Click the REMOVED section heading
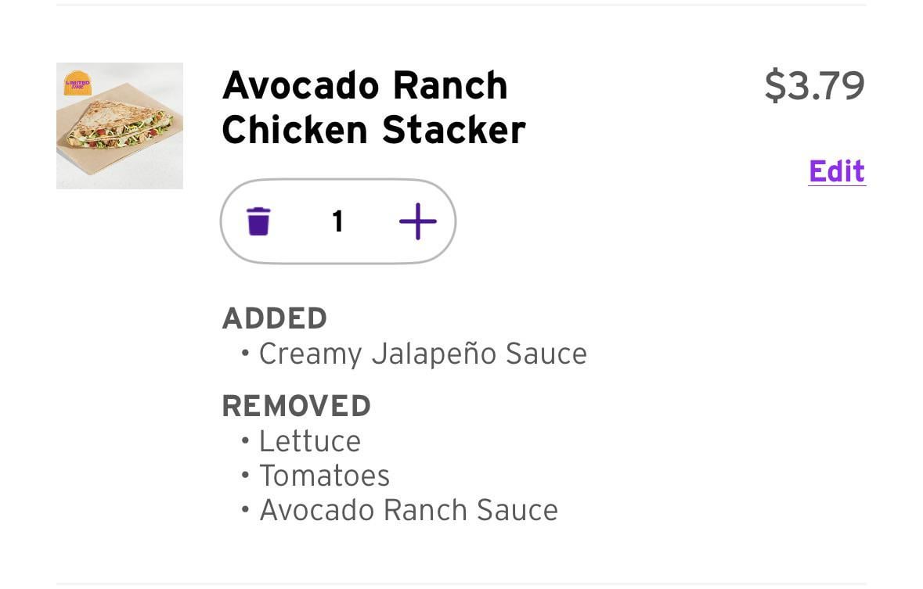 coord(296,406)
